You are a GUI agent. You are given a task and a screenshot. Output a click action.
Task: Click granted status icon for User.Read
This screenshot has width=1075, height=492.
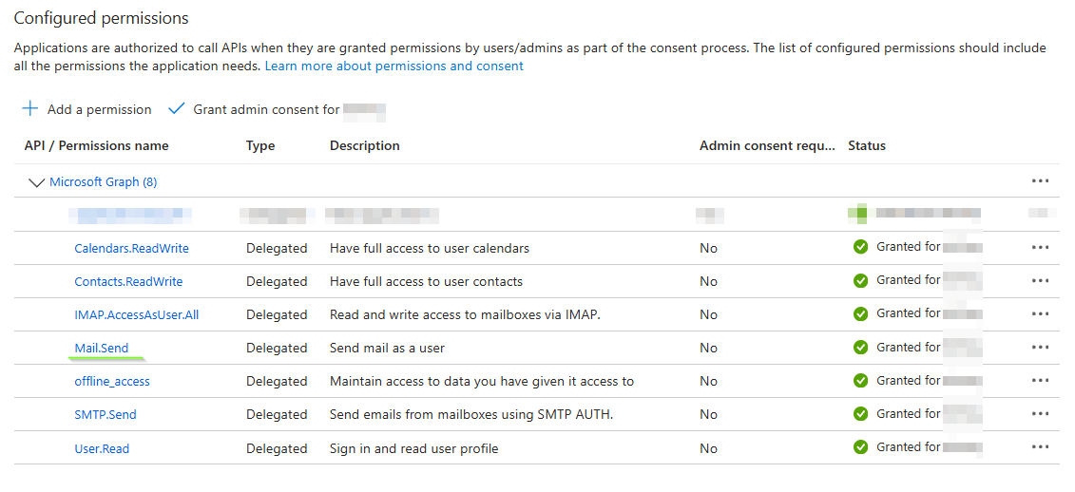pos(860,446)
